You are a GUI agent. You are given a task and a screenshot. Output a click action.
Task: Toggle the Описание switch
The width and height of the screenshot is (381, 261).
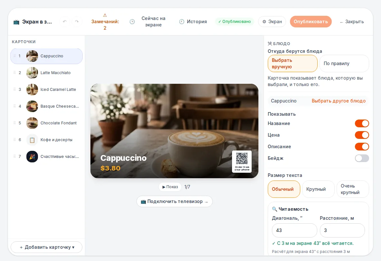click(x=362, y=147)
